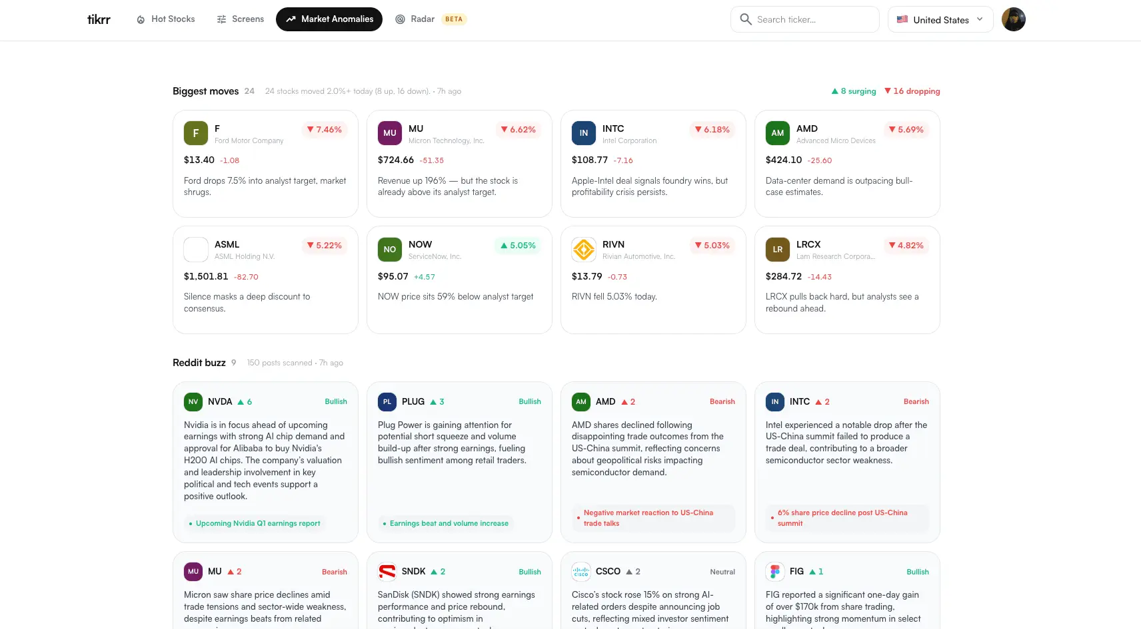Open Ford Motor Company card headline
1141x629 pixels.
pyautogui.click(x=265, y=186)
